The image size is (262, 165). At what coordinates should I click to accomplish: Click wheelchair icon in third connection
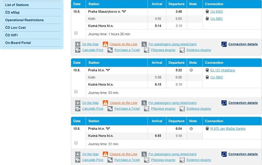[x=144, y=154]
